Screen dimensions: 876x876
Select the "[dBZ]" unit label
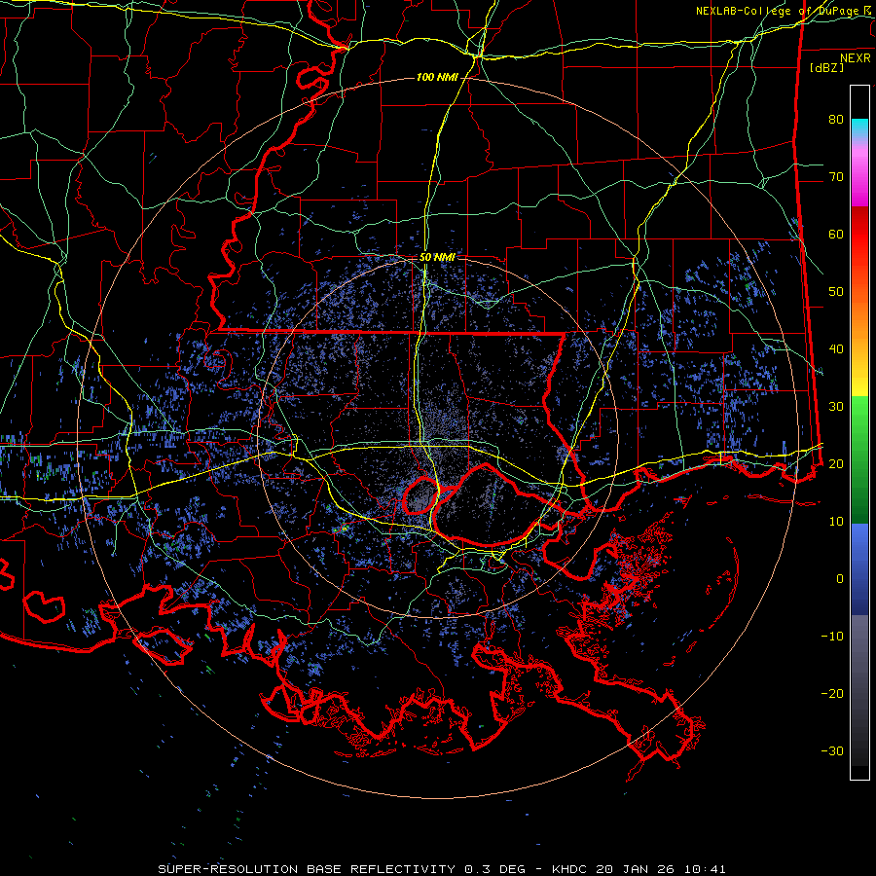point(826,67)
